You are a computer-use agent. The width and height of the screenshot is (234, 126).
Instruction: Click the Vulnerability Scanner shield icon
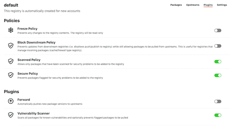10,115
